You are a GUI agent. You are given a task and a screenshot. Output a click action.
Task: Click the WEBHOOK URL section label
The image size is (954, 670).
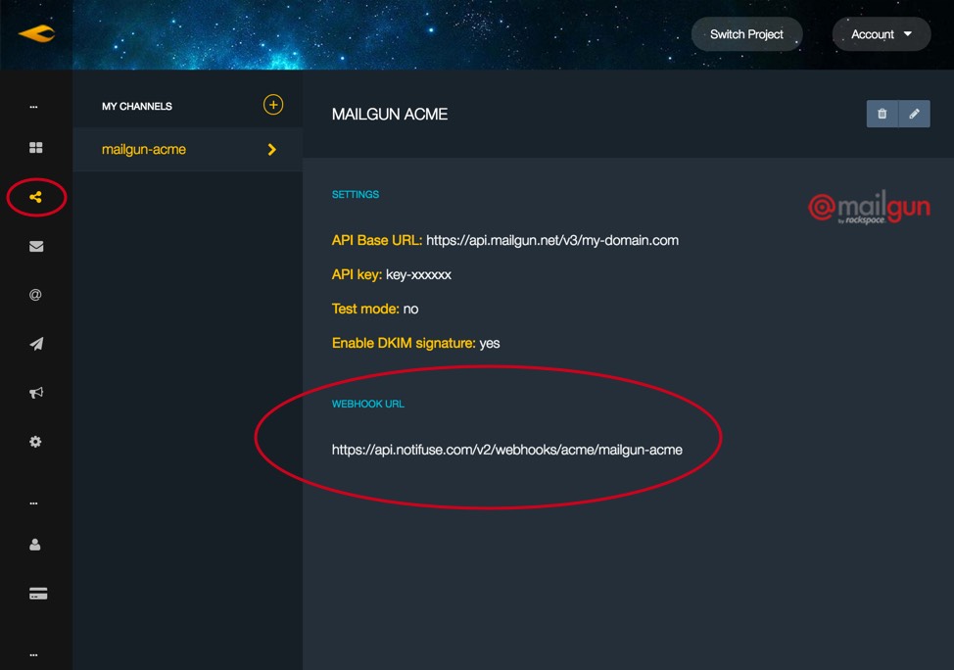point(367,405)
